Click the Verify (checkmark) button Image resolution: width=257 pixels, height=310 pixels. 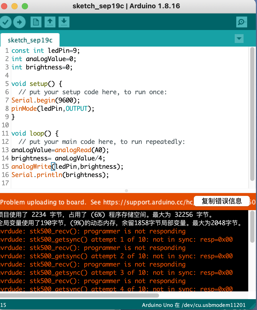coord(5,22)
